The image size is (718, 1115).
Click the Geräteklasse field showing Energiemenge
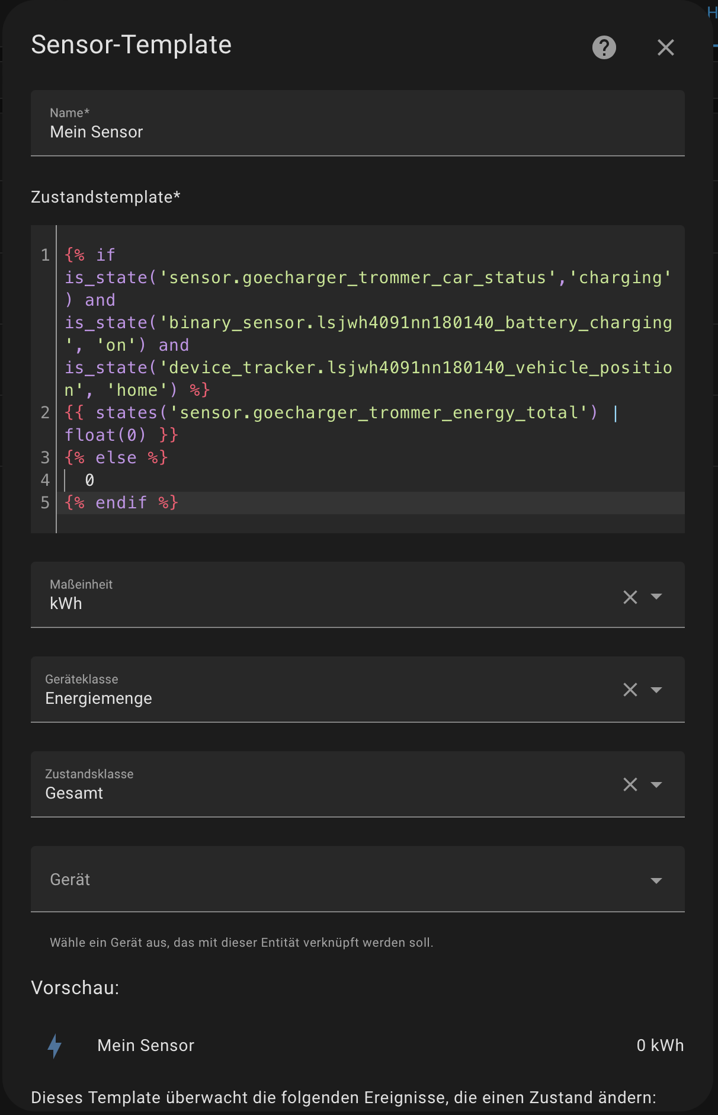(358, 690)
